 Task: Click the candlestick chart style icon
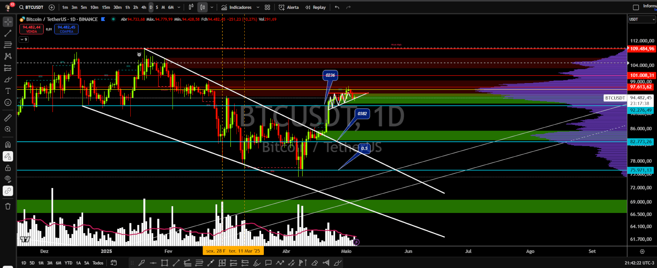[203, 7]
